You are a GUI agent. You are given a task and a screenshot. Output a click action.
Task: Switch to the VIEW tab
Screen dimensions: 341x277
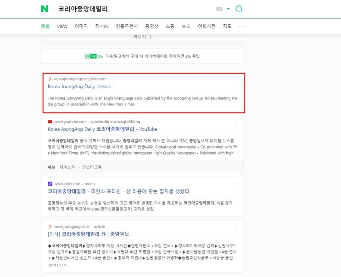coord(62,26)
